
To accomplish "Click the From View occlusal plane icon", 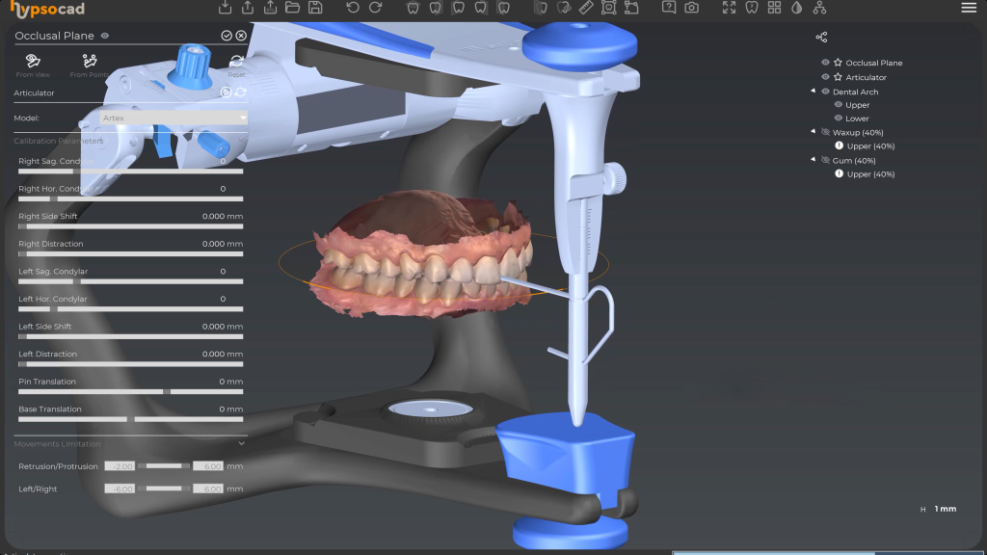I will click(33, 62).
